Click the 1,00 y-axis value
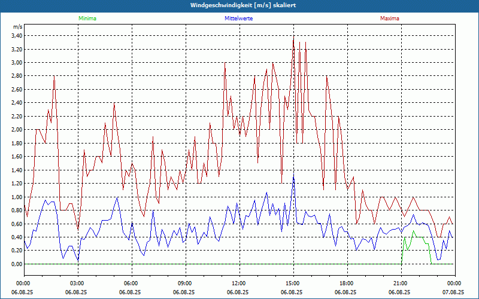 [17, 197]
